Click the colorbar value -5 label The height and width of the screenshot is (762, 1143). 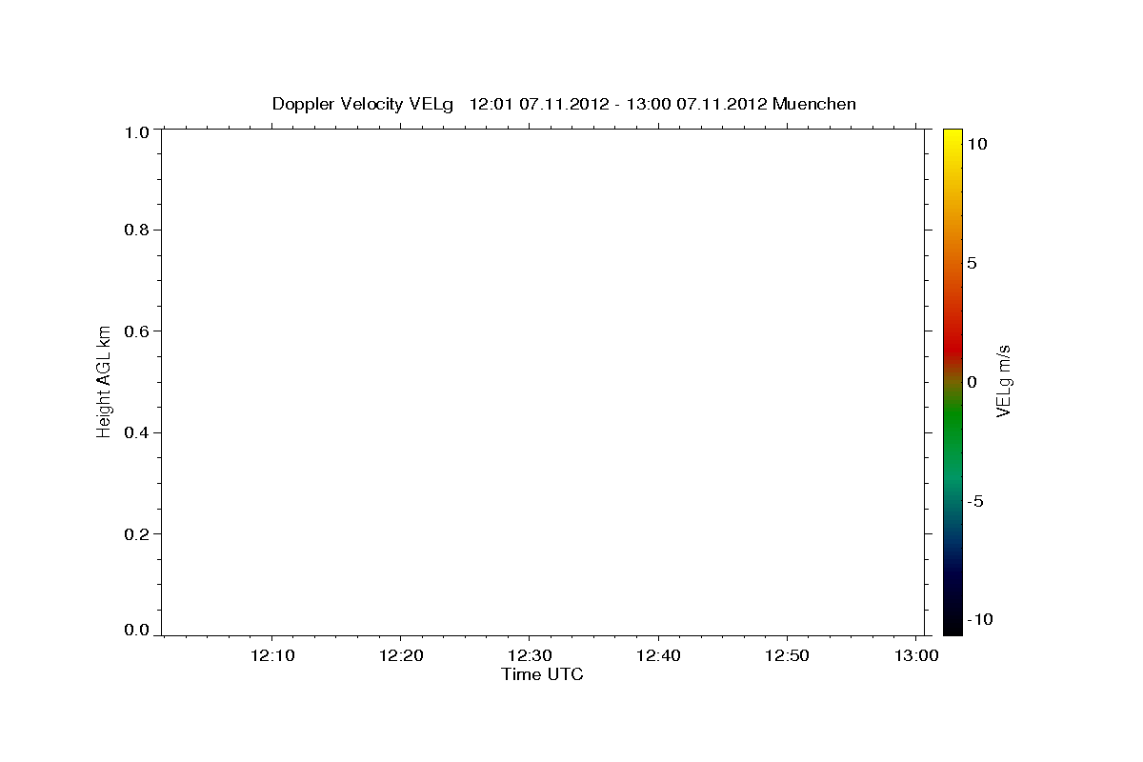pyautogui.click(x=974, y=501)
